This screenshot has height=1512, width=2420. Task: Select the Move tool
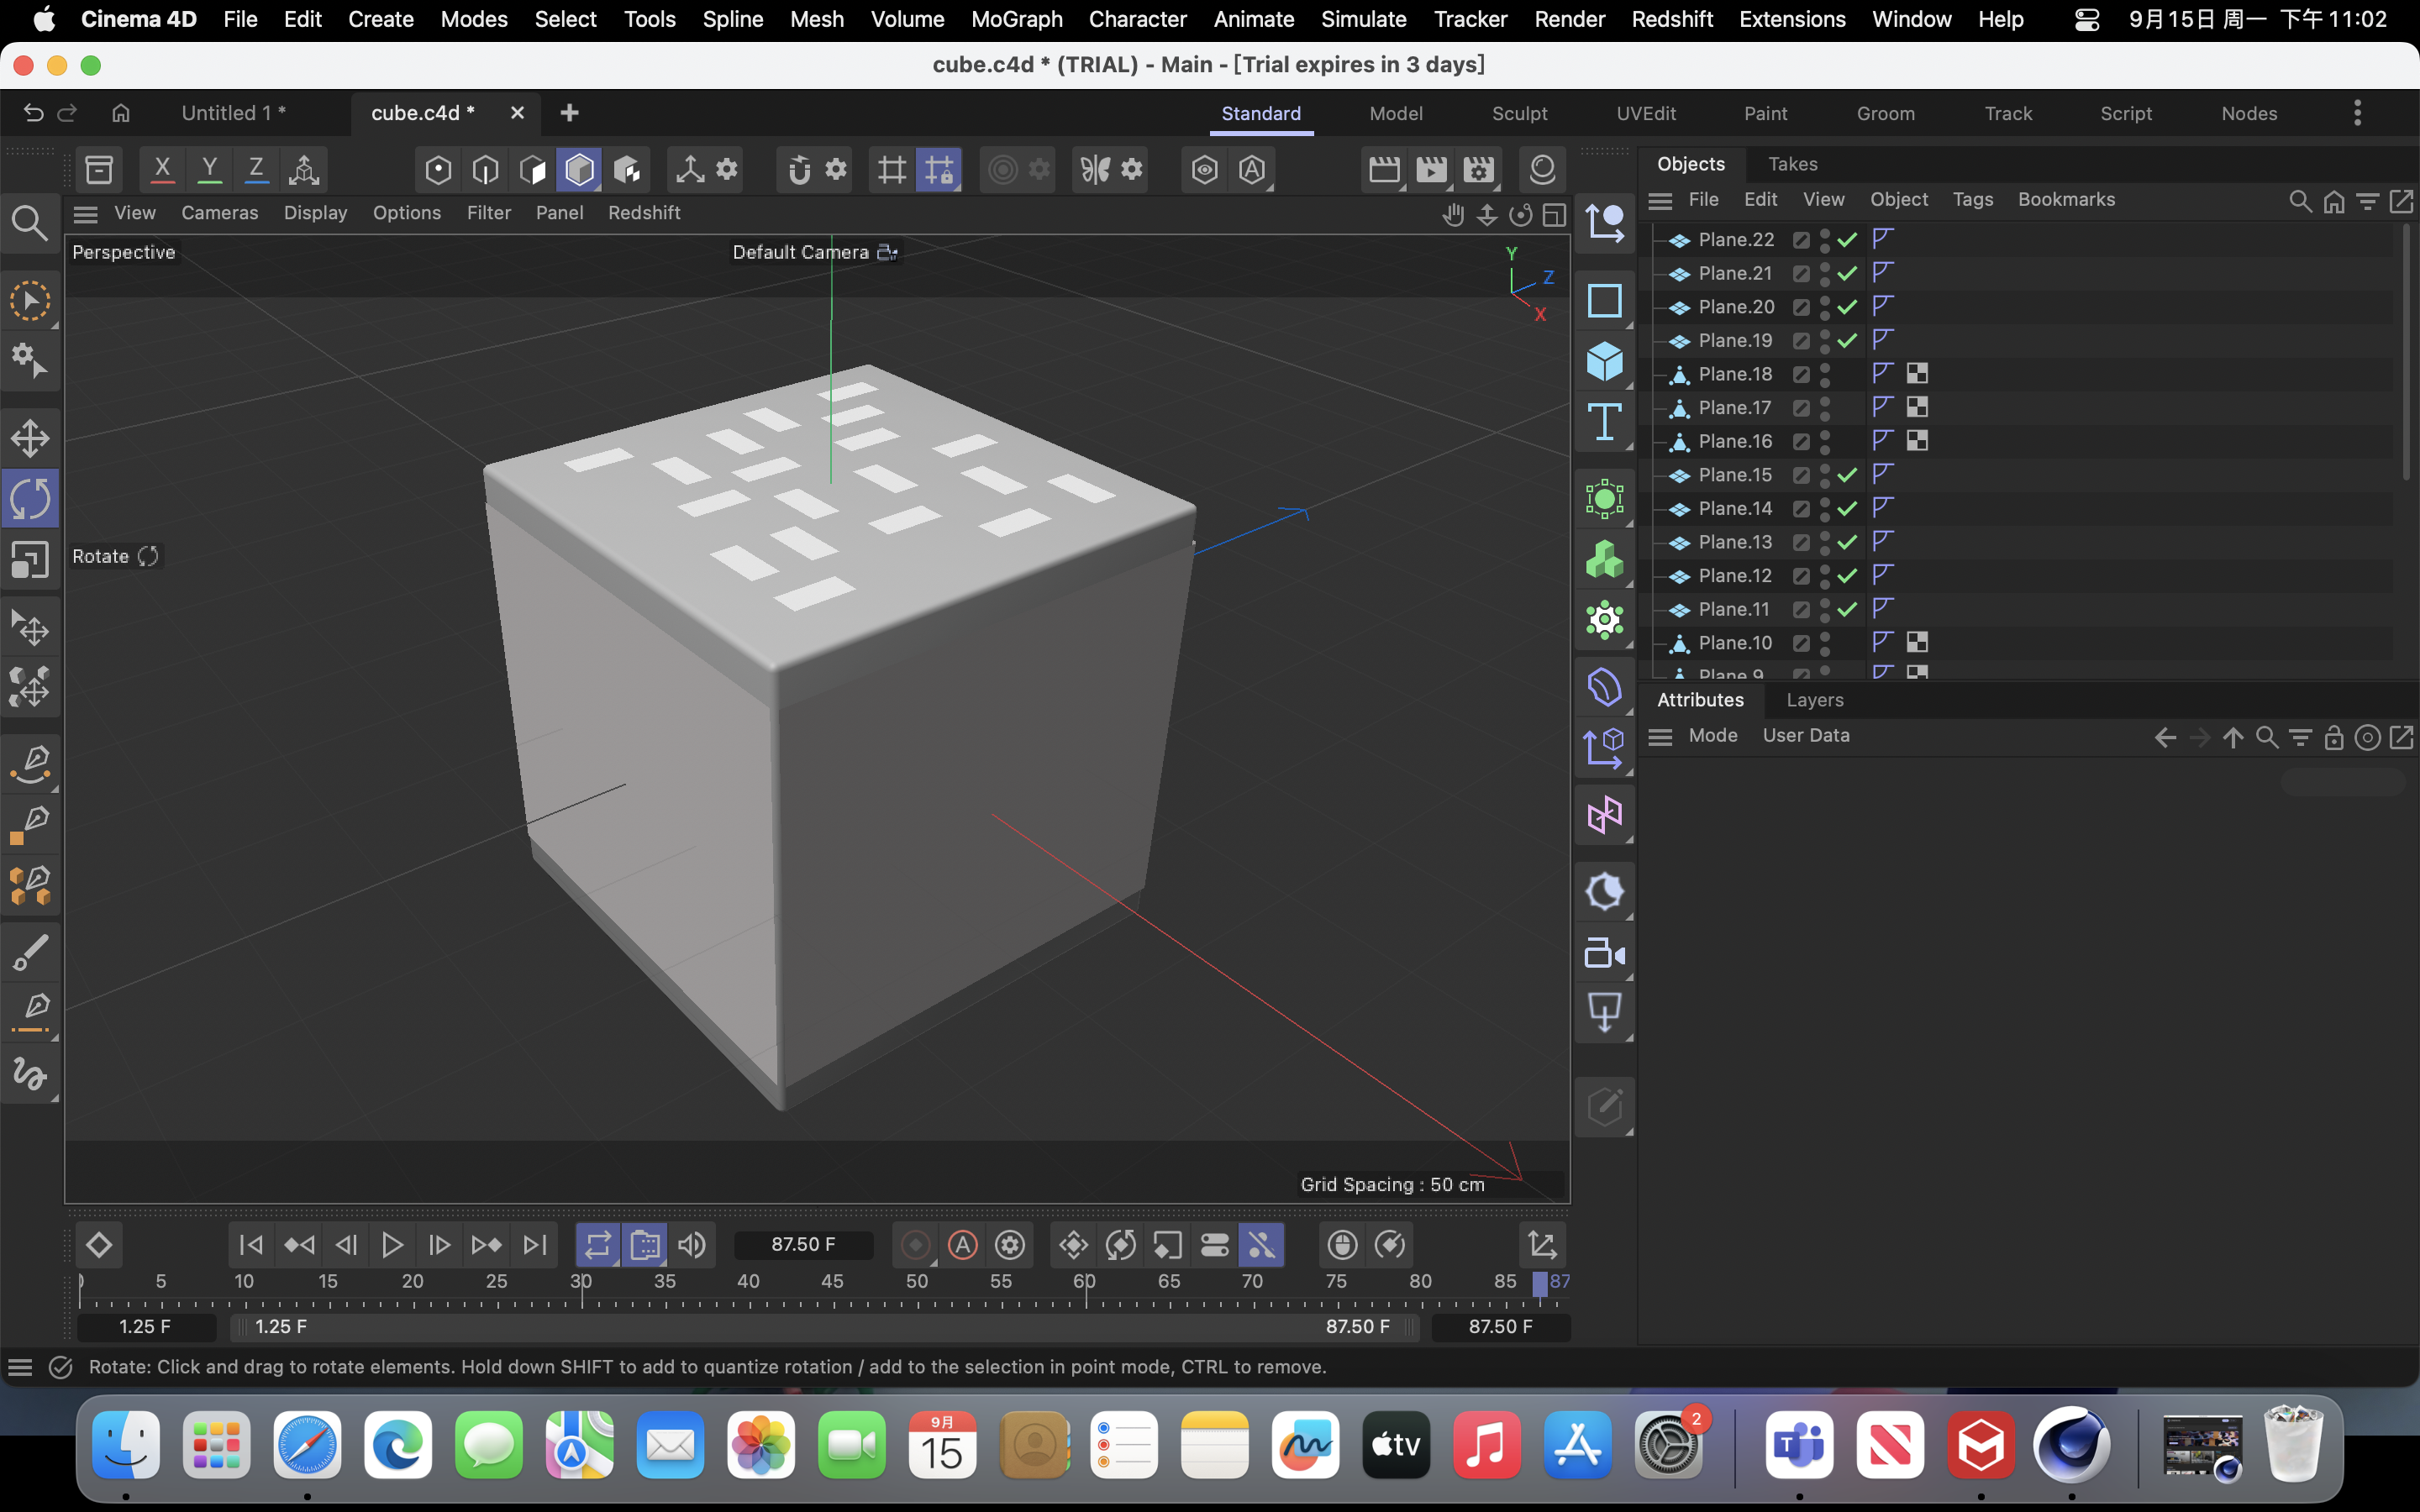[x=30, y=437]
